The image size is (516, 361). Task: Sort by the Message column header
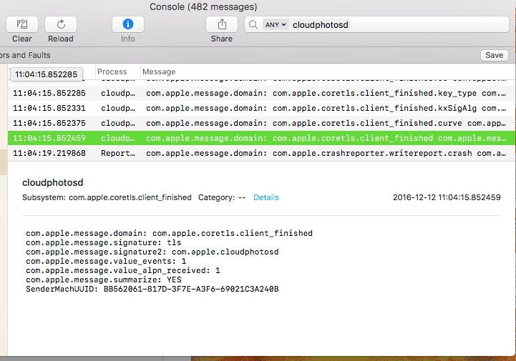[159, 71]
